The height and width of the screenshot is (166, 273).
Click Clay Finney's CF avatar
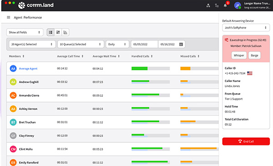[x=13, y=136]
